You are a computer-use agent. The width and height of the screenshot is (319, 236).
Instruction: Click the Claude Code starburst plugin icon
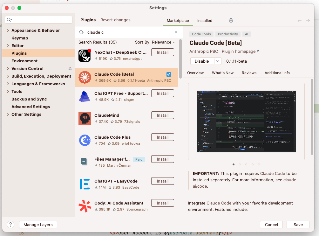point(85,77)
